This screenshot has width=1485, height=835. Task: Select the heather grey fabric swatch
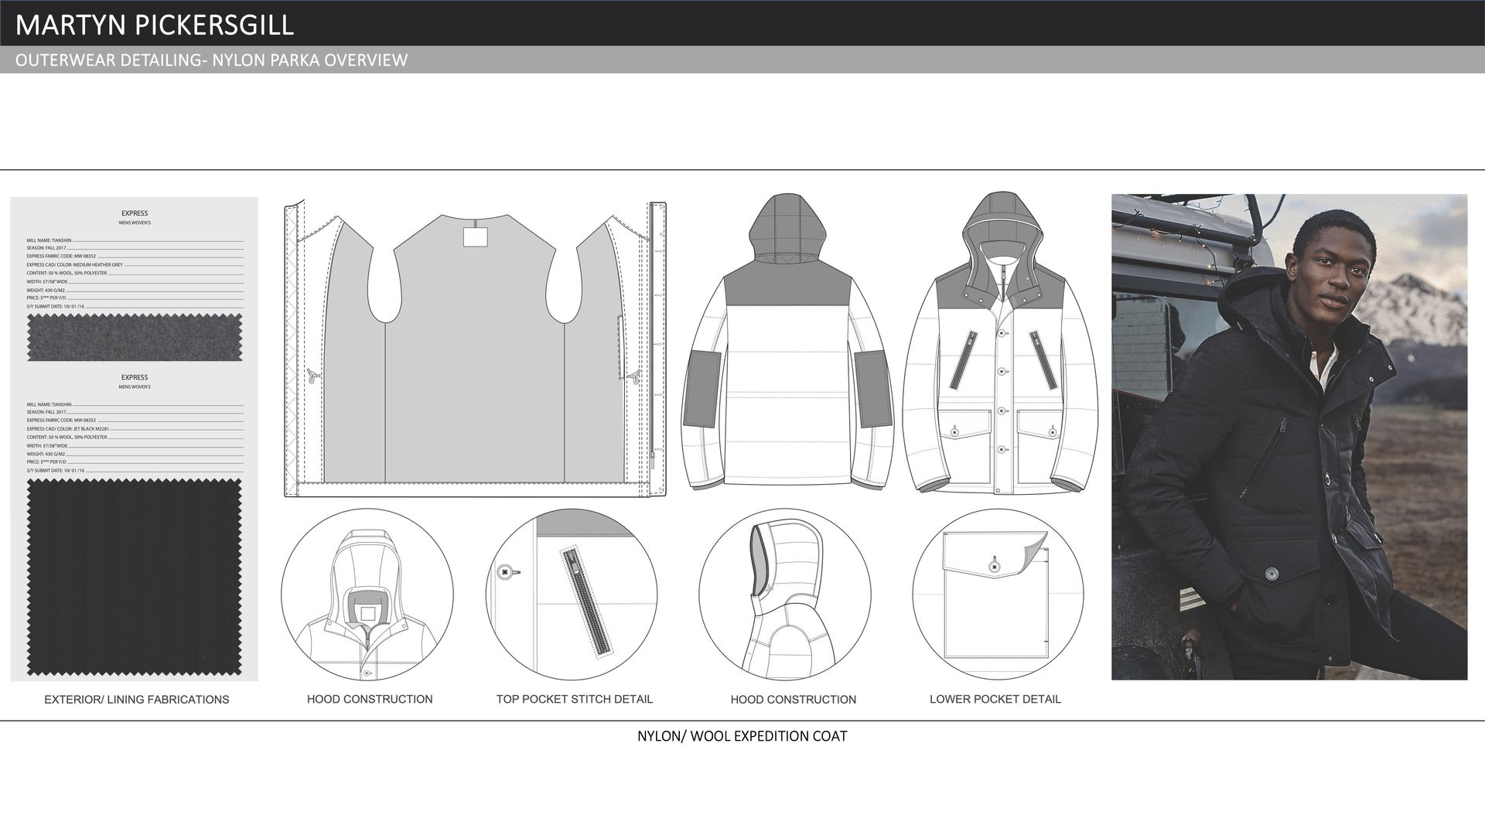coord(135,338)
